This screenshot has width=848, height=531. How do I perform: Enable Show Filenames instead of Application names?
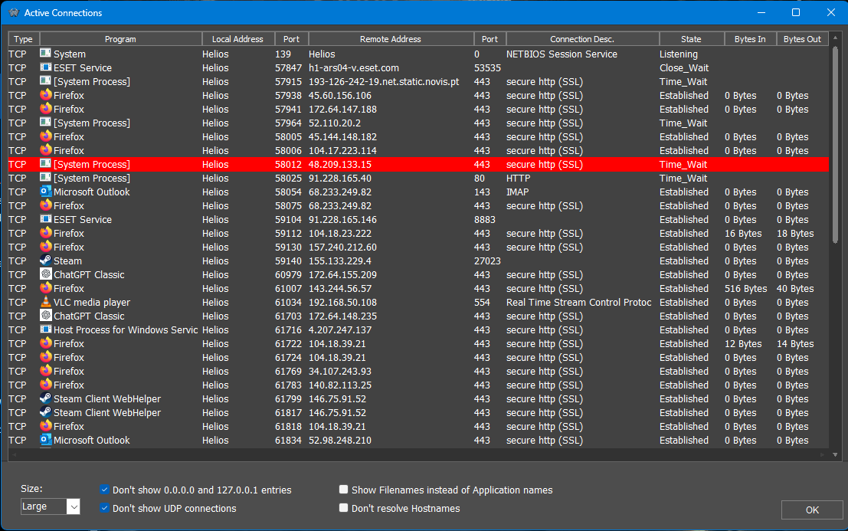[343, 490]
